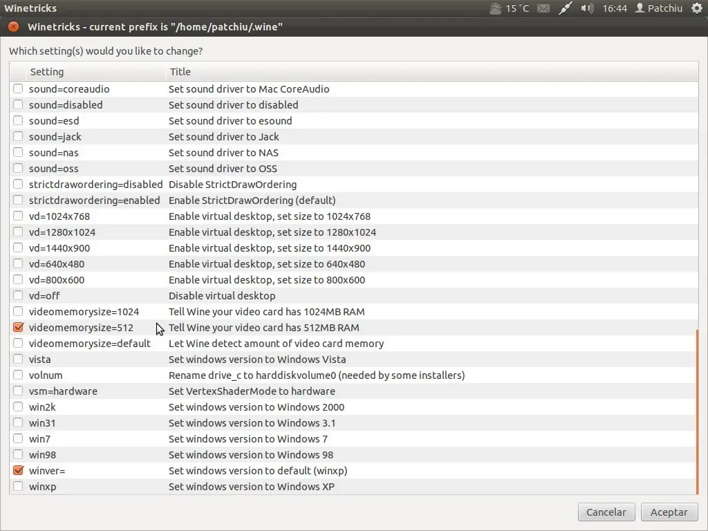Tick the sound=disabled checkbox

click(x=18, y=104)
